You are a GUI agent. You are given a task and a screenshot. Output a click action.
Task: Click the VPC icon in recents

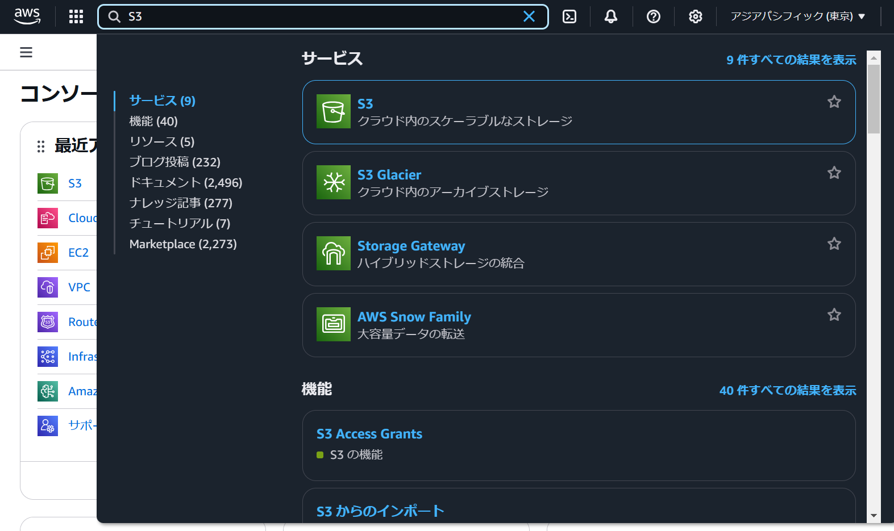pyautogui.click(x=48, y=287)
